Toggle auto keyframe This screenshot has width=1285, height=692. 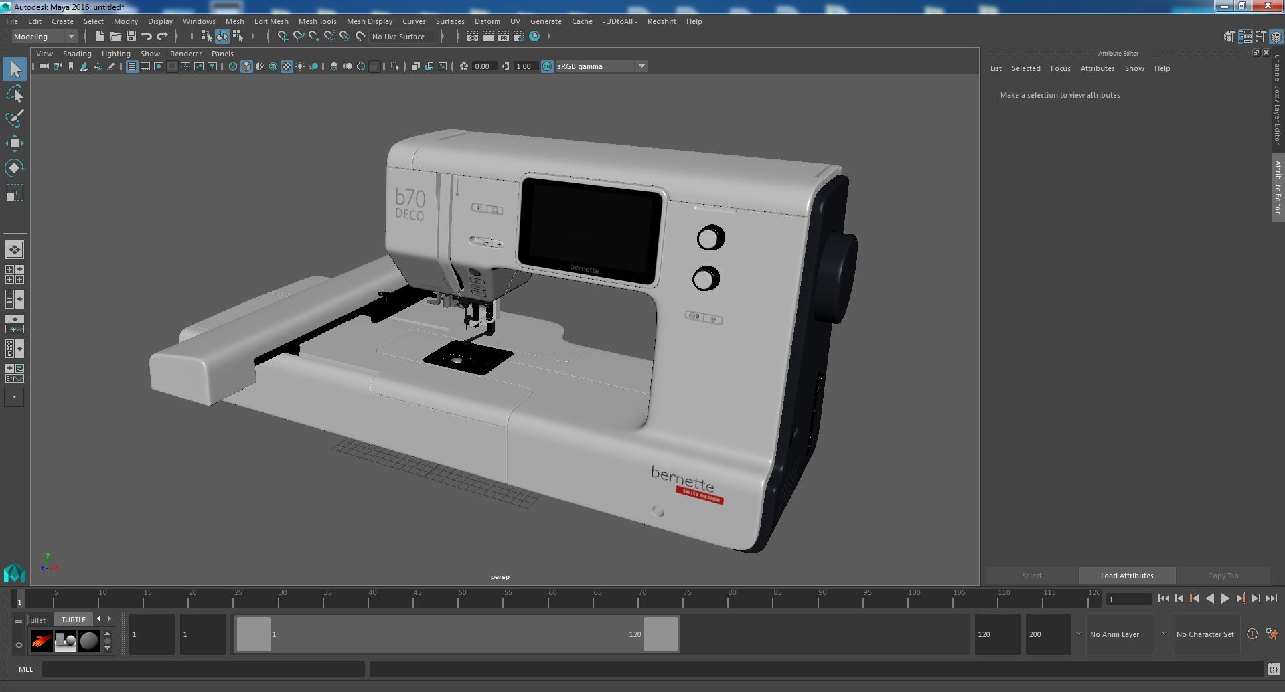[x=1252, y=634]
